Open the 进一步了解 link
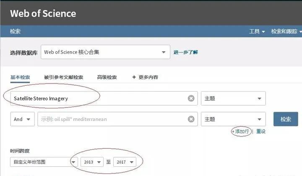This screenshot has width=302, height=176. [x=186, y=52]
